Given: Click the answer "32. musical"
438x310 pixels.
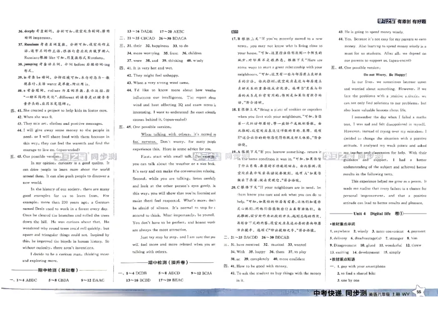Looking at the screenshot, I should (274, 245).
